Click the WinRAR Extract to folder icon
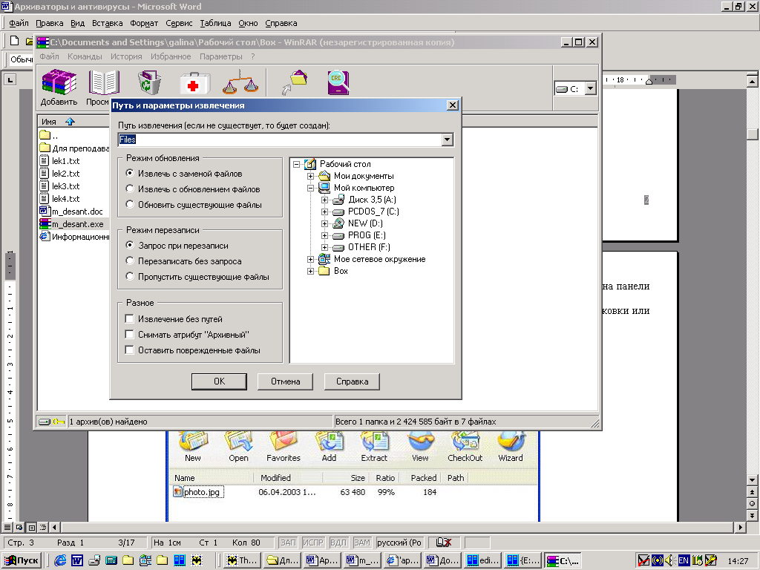 (295, 82)
